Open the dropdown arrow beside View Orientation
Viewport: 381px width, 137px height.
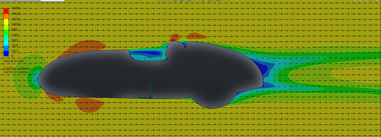click(x=184, y=0)
